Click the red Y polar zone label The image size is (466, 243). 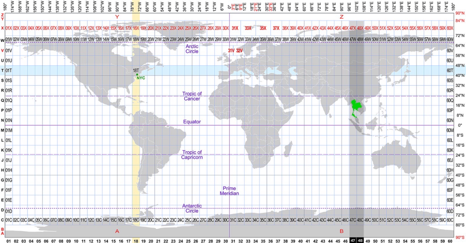coord(117,17)
